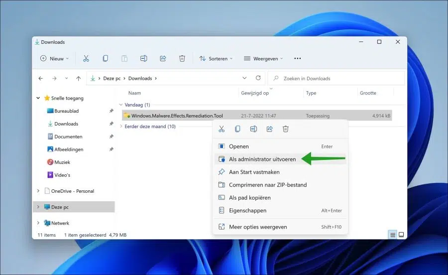Click the pin icon next to Documenten
448x275 pixels.
pos(112,137)
